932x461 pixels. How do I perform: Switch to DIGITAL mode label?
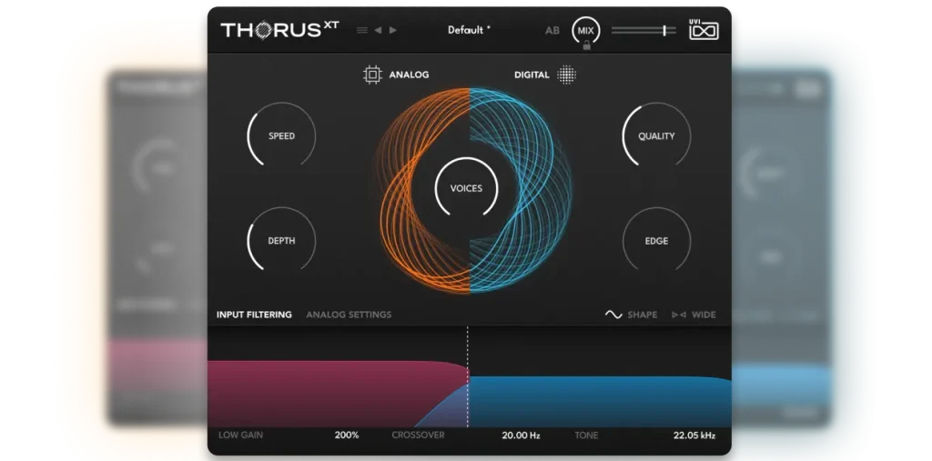532,75
